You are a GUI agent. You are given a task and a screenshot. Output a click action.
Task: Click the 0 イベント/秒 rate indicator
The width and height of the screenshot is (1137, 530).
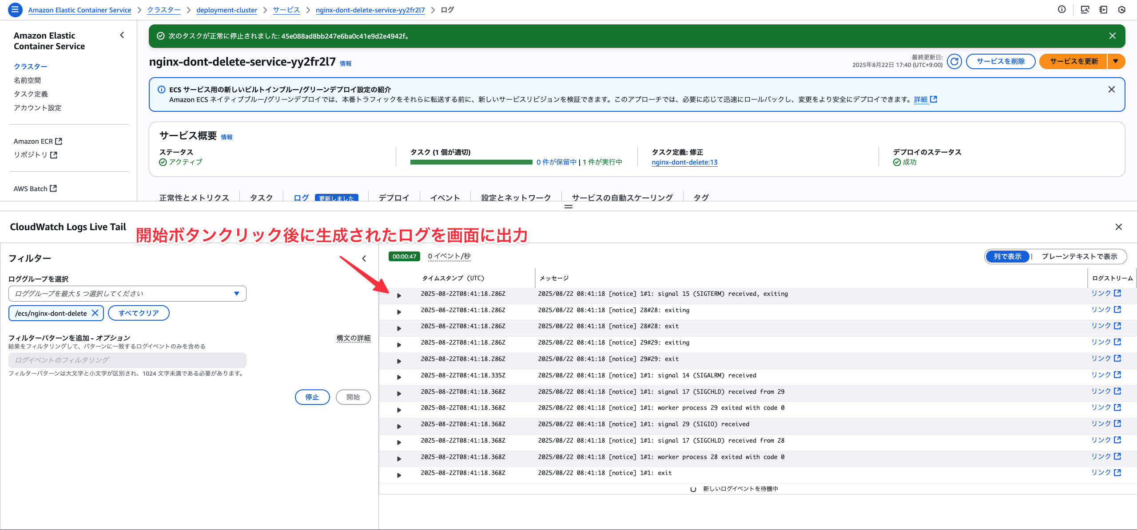tap(449, 256)
